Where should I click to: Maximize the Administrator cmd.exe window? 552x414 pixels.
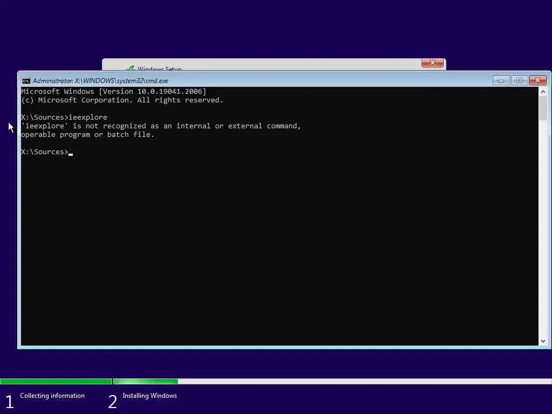point(519,80)
